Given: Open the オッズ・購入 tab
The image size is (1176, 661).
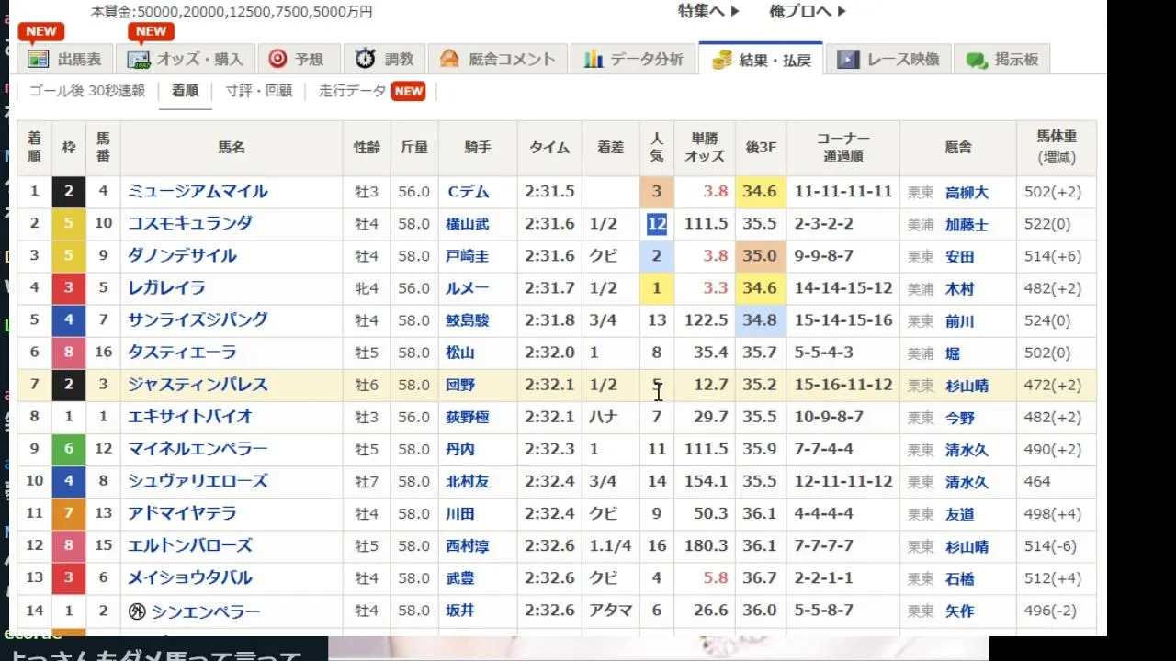Looking at the screenshot, I should pos(185,59).
